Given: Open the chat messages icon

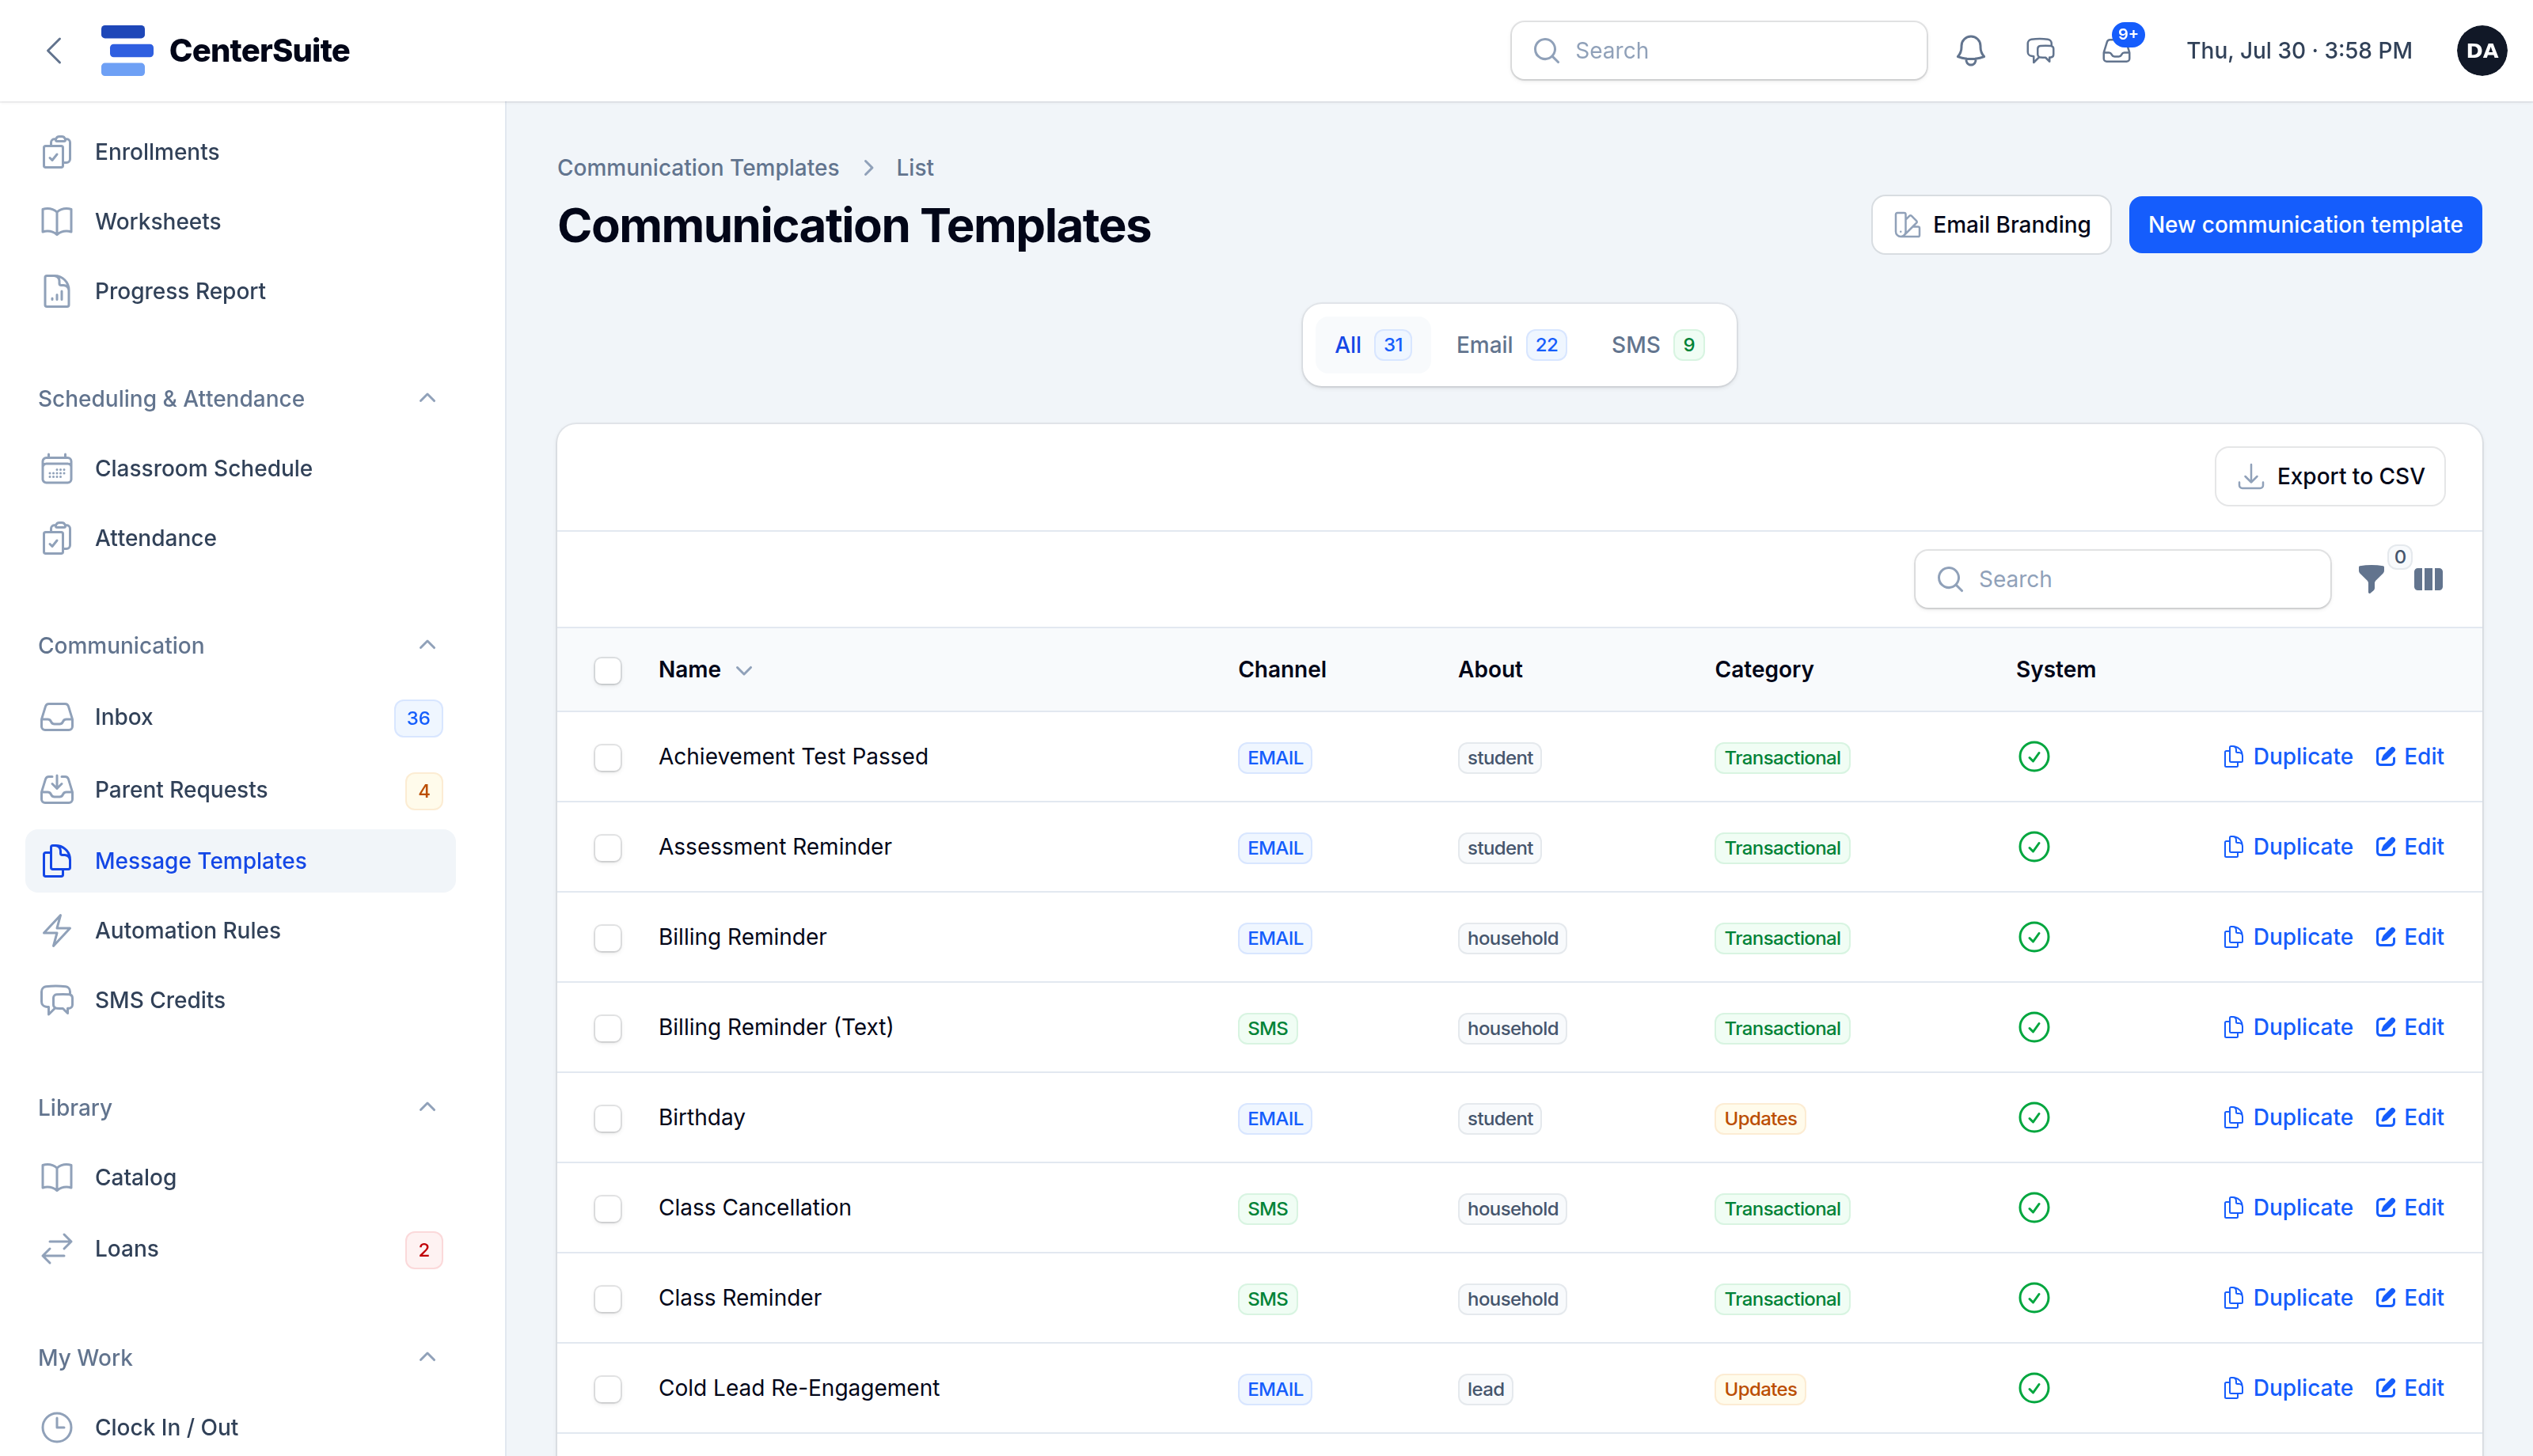Looking at the screenshot, I should pyautogui.click(x=2040, y=50).
